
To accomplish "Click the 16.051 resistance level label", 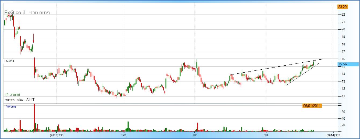I will tap(9, 61).
